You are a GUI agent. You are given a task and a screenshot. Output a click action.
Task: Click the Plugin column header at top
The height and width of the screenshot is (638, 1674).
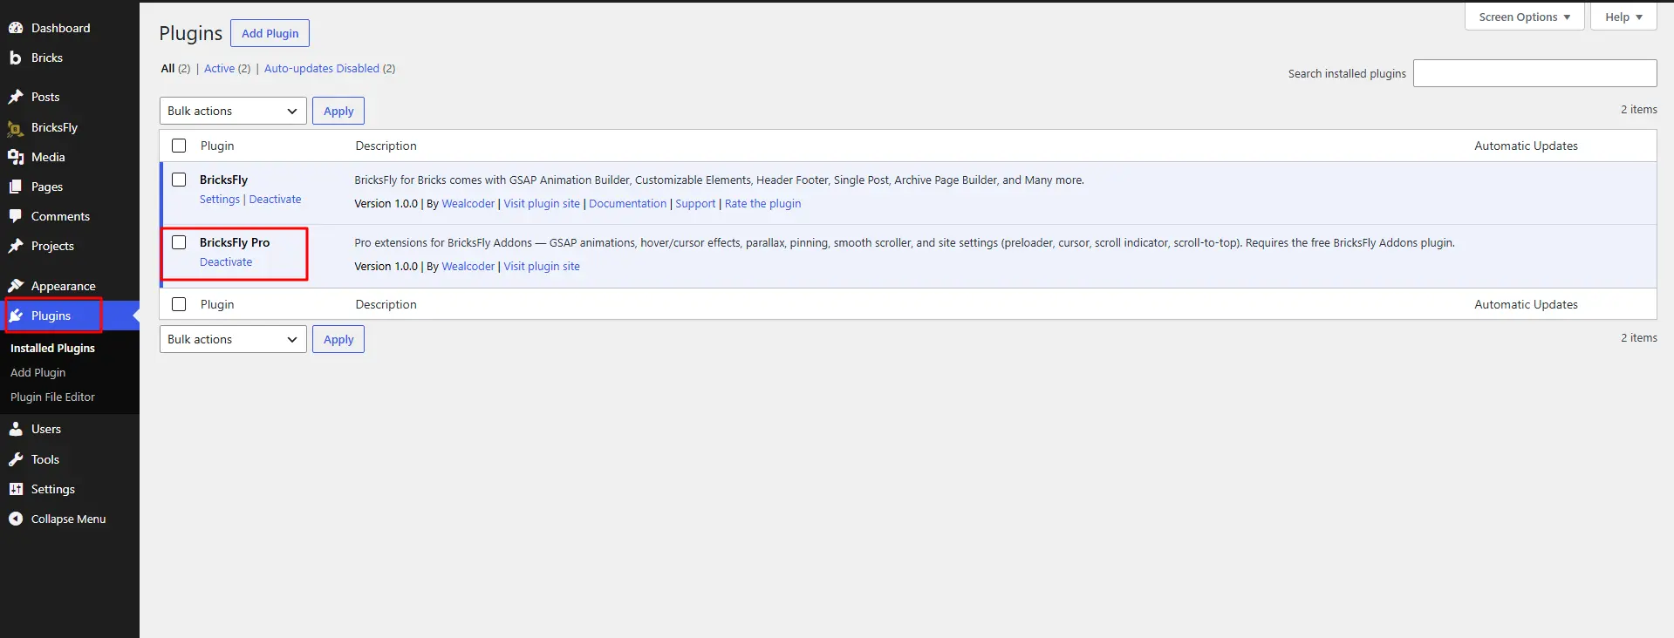[x=217, y=146]
